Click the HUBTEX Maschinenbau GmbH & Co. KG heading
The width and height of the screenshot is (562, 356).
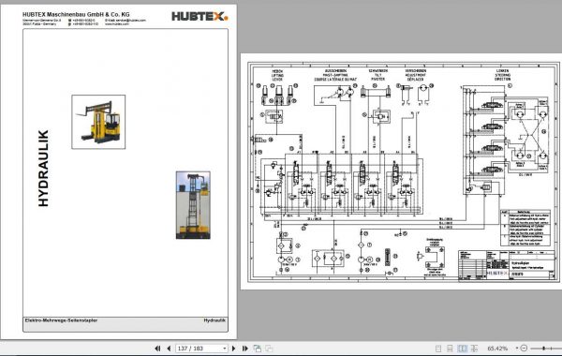pos(76,14)
